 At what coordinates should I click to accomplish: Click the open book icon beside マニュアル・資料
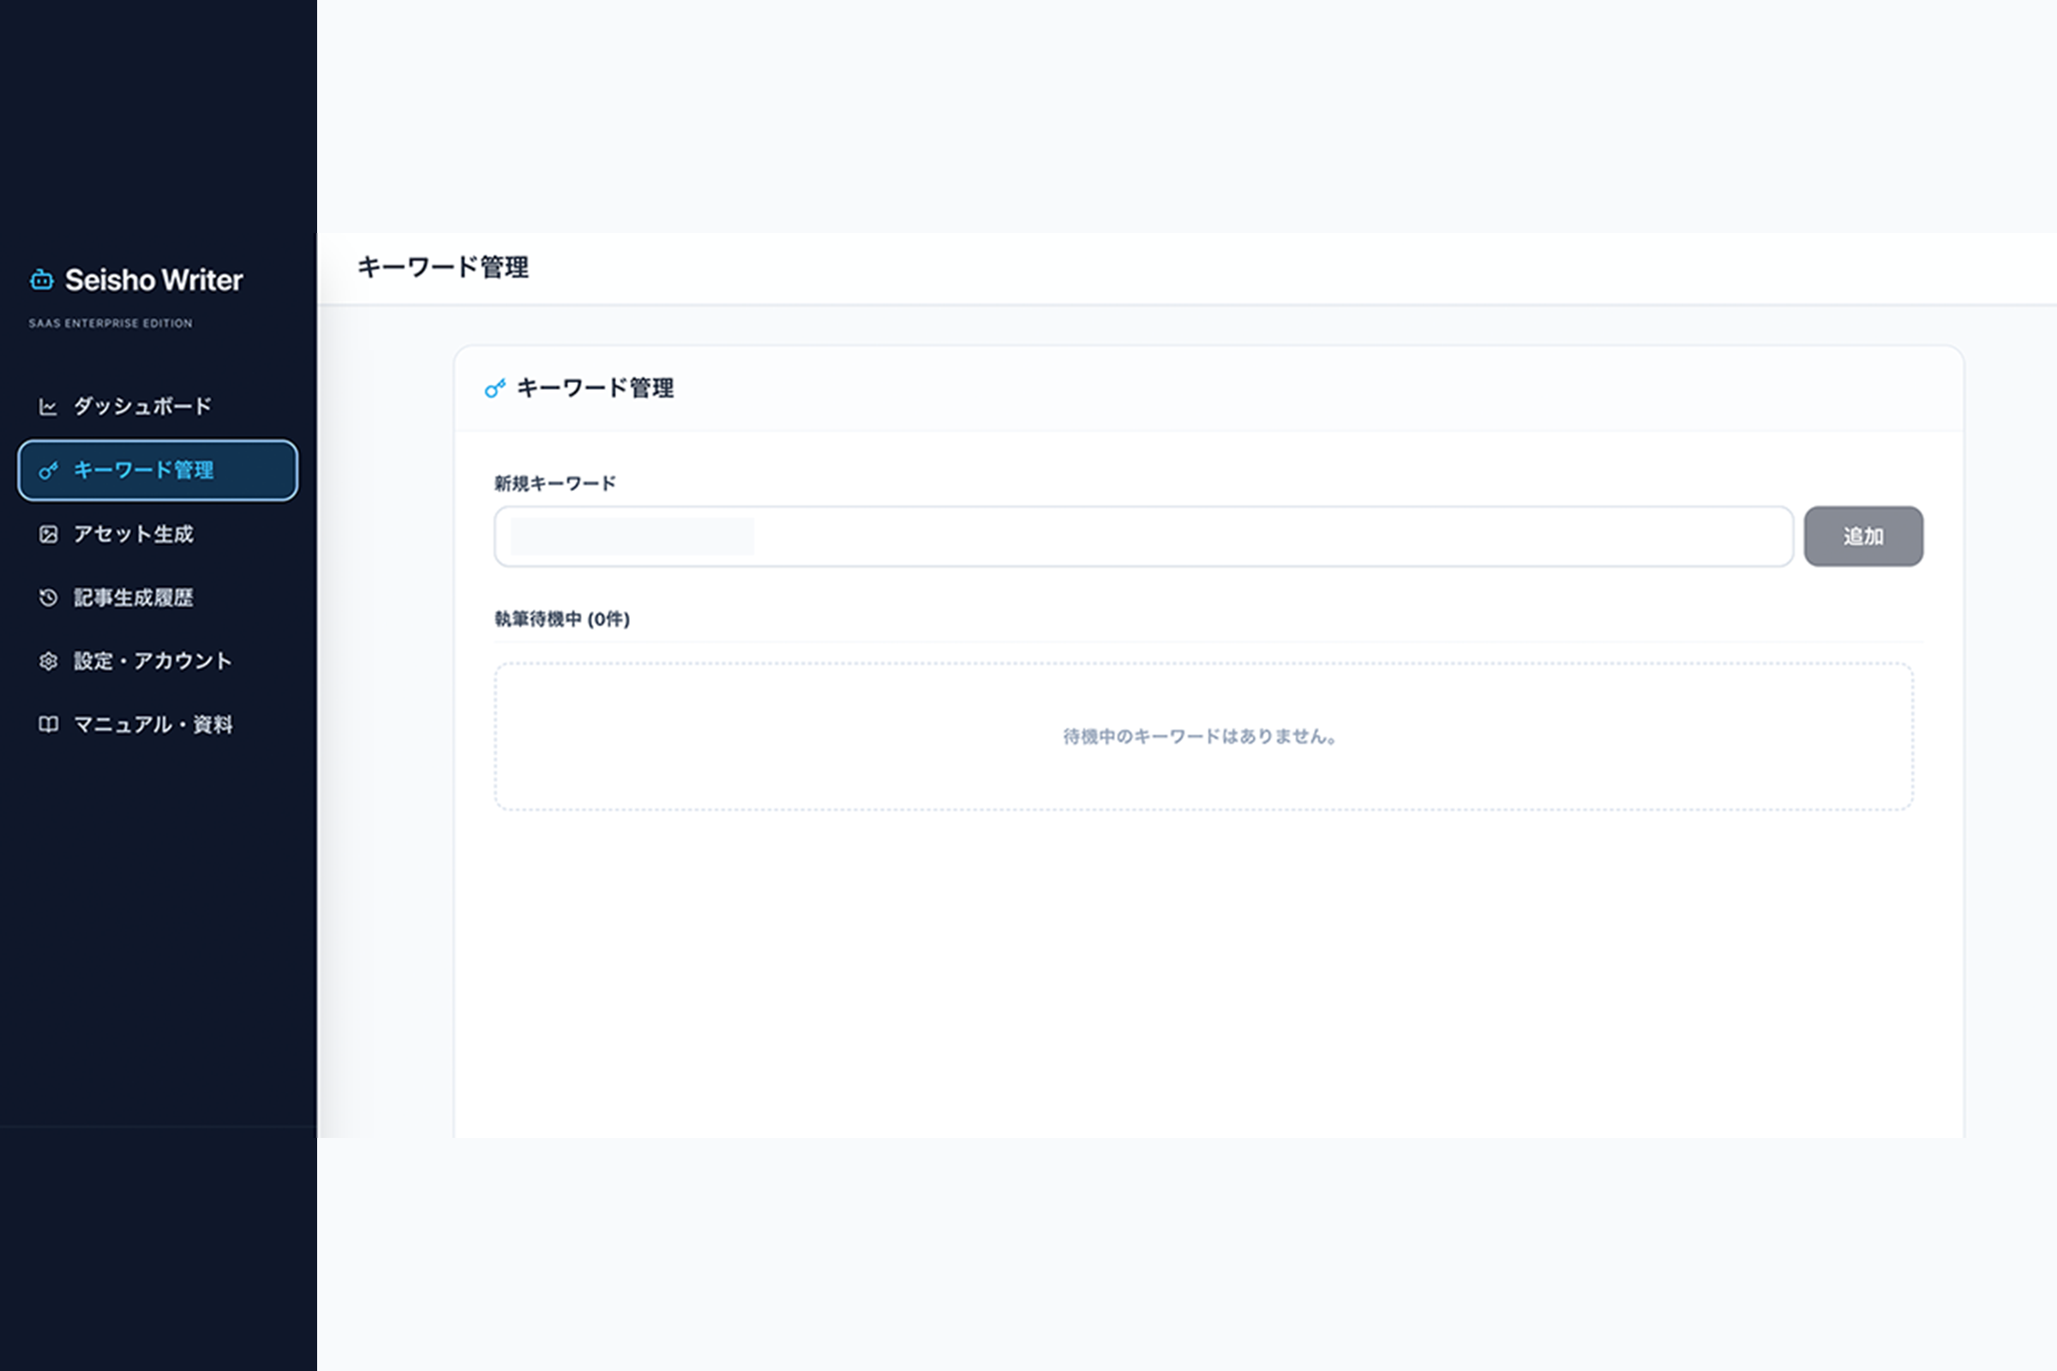coord(49,724)
